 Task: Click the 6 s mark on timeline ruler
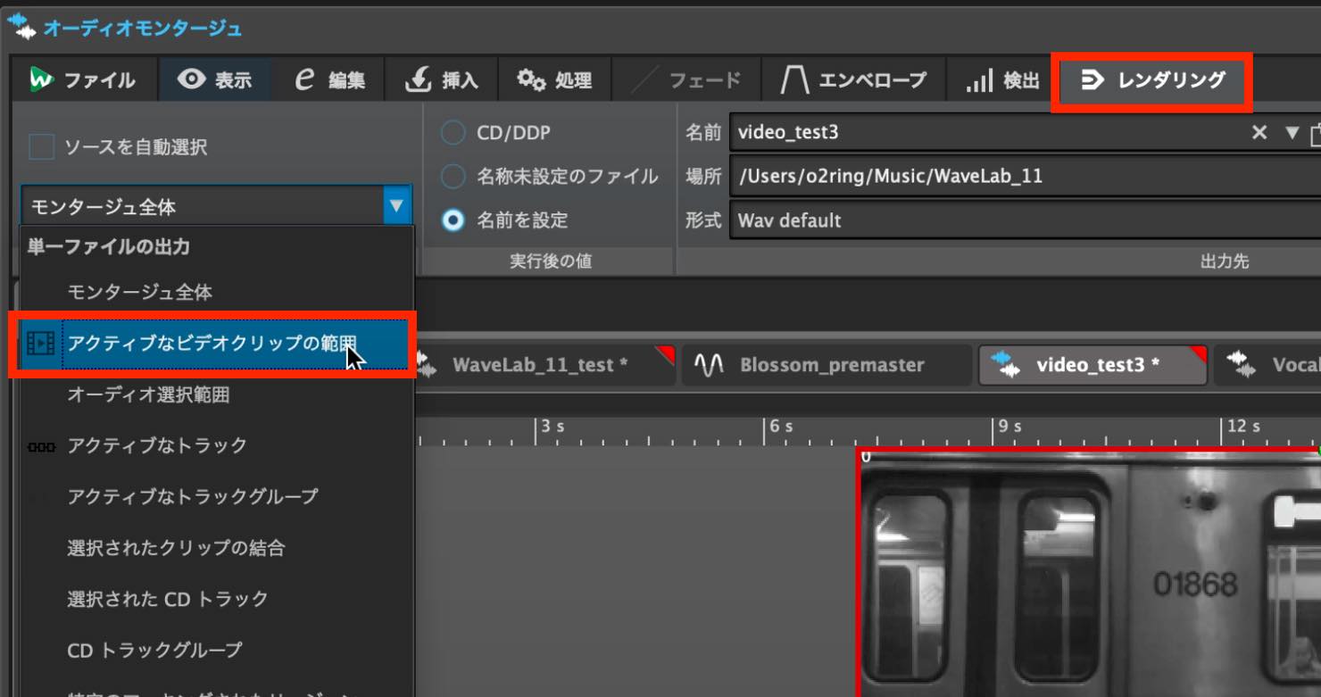coord(782,427)
